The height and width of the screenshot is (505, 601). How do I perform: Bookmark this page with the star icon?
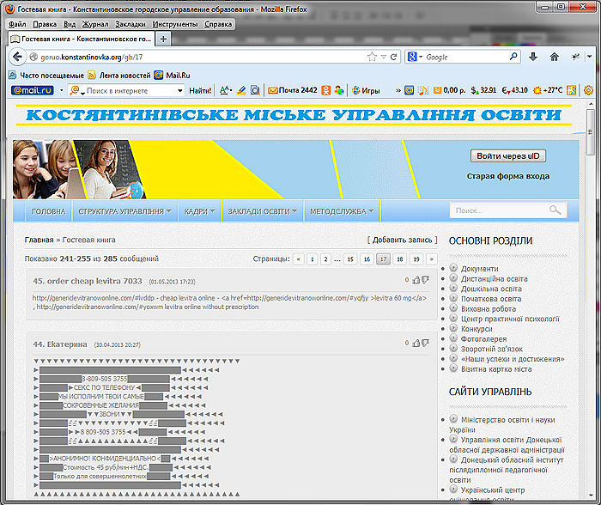[372, 57]
